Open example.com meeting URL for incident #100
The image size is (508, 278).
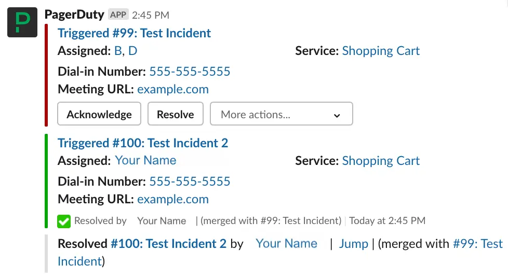tap(173, 199)
